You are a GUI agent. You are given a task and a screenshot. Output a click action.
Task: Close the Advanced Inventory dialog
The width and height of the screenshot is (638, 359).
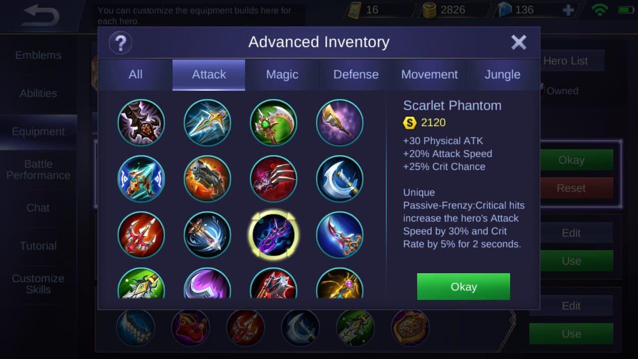519,42
